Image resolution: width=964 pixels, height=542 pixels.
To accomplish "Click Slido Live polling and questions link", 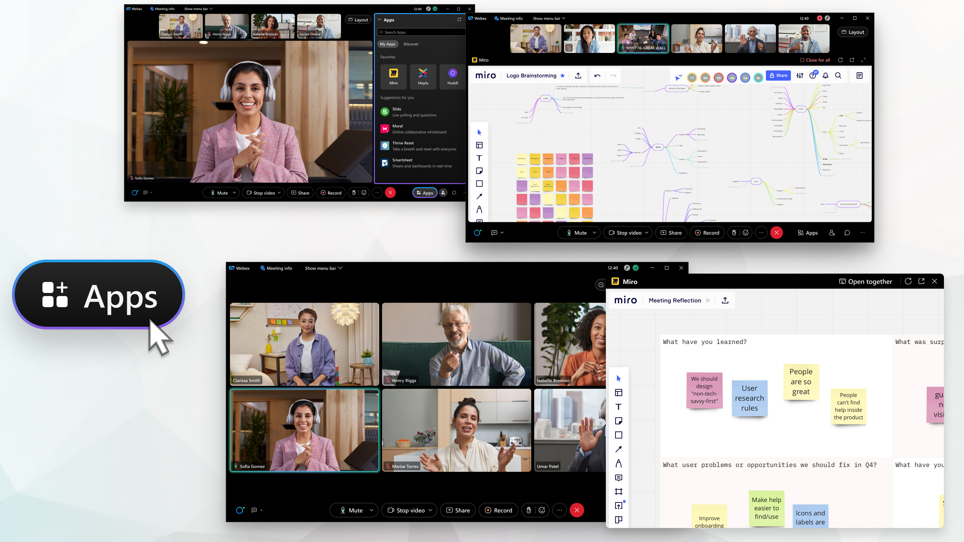I will click(416, 111).
